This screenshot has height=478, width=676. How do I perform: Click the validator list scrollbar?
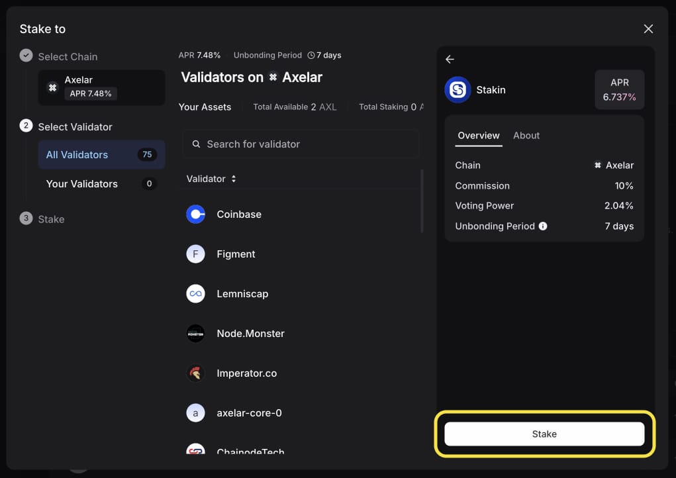(x=422, y=201)
